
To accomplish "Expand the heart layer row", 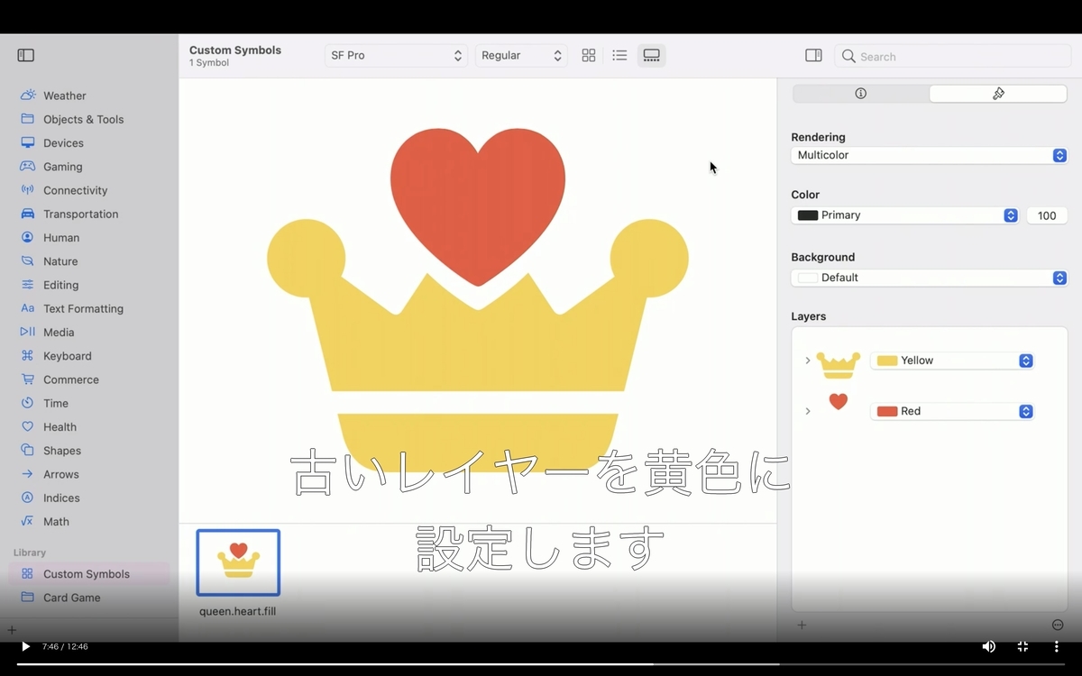I will [807, 411].
